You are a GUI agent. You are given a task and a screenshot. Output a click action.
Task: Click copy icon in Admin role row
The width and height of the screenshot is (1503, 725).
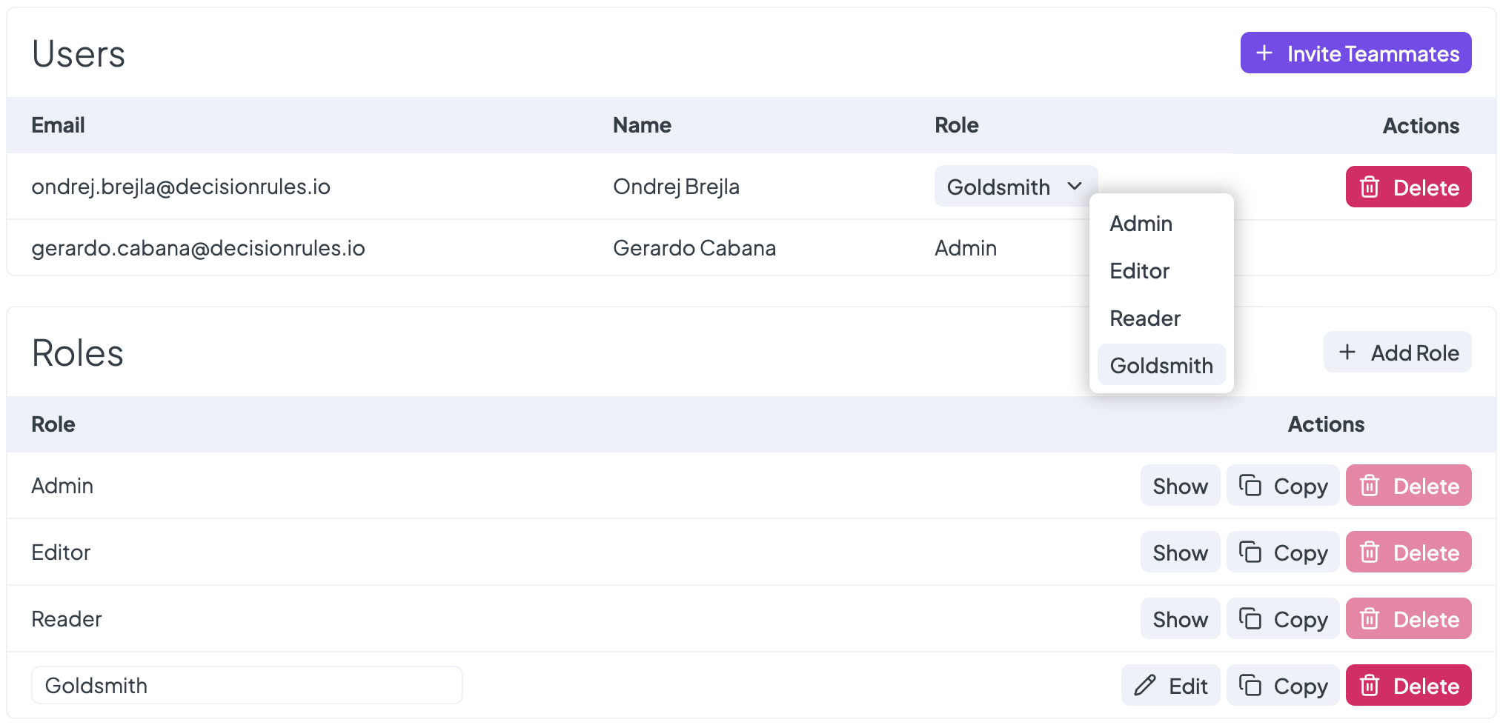click(1250, 486)
